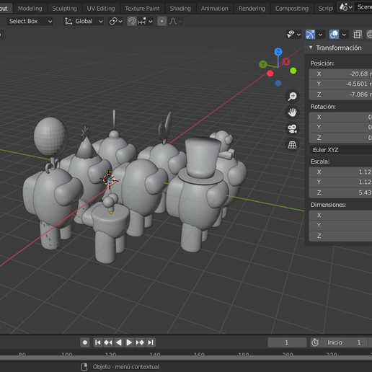Click the Posición X field -20.68

340,74
